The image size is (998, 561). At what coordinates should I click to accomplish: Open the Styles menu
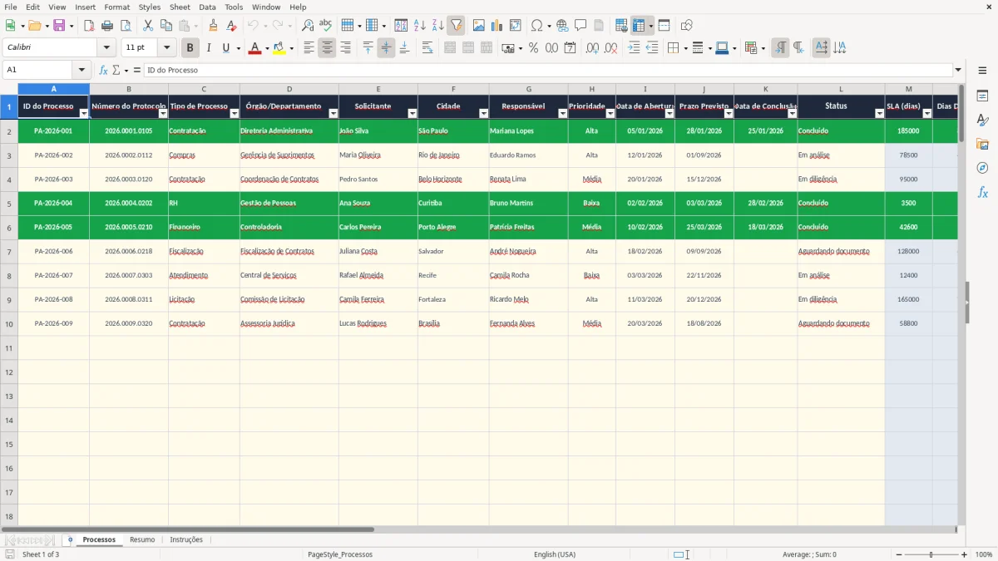[150, 7]
